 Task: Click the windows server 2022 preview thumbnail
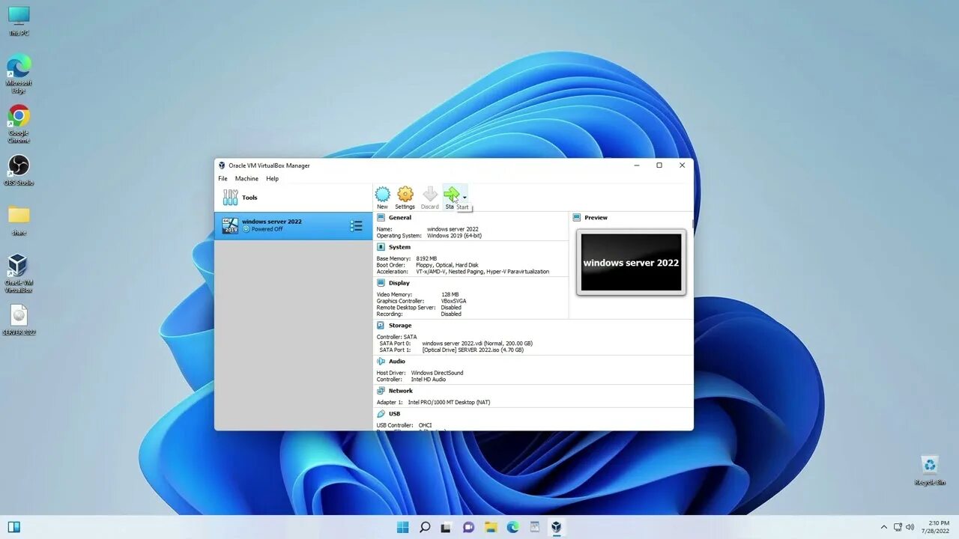(x=631, y=262)
